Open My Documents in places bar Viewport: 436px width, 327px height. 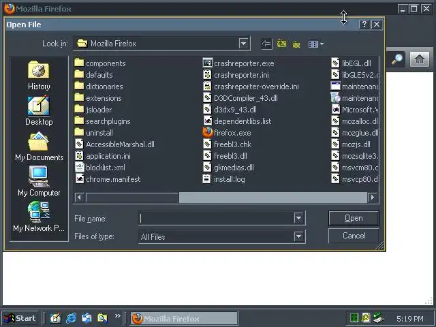pyautogui.click(x=39, y=146)
